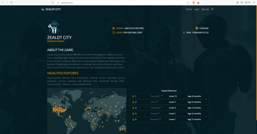Click the share page icon
This screenshot has height=134, width=257.
tap(188, 3)
